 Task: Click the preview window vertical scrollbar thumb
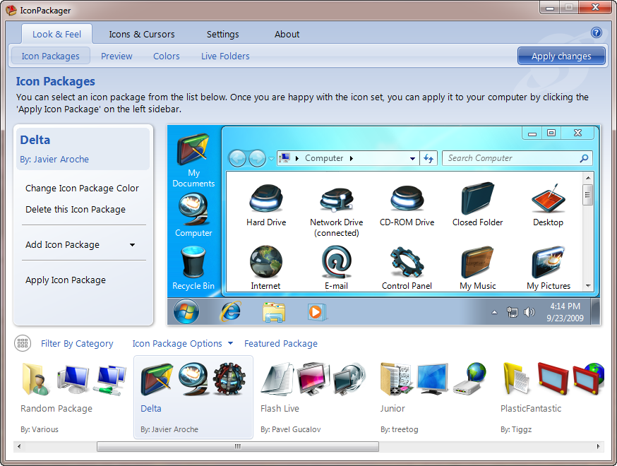[x=587, y=195]
